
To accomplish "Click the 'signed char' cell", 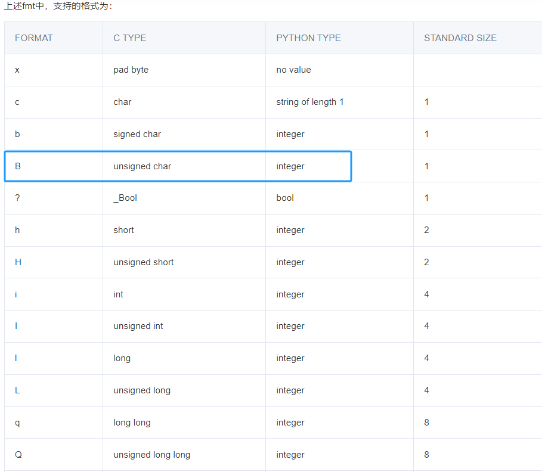I will pos(137,134).
